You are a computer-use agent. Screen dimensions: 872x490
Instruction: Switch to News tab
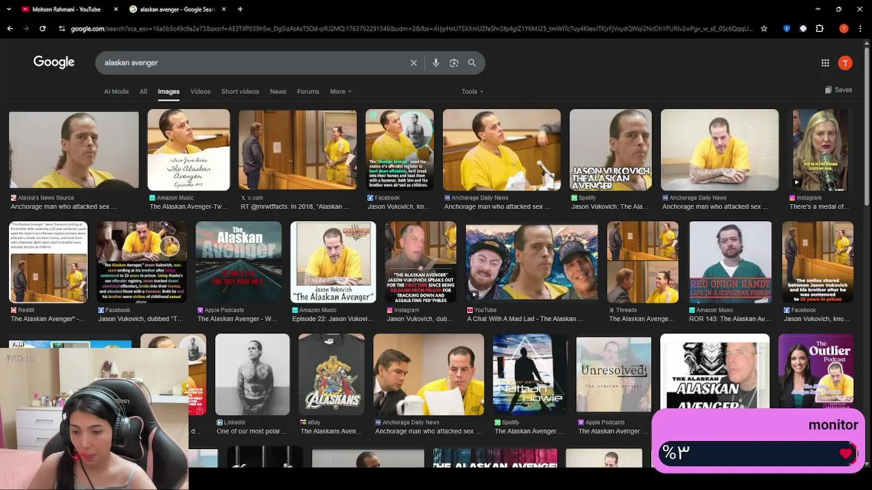278,91
